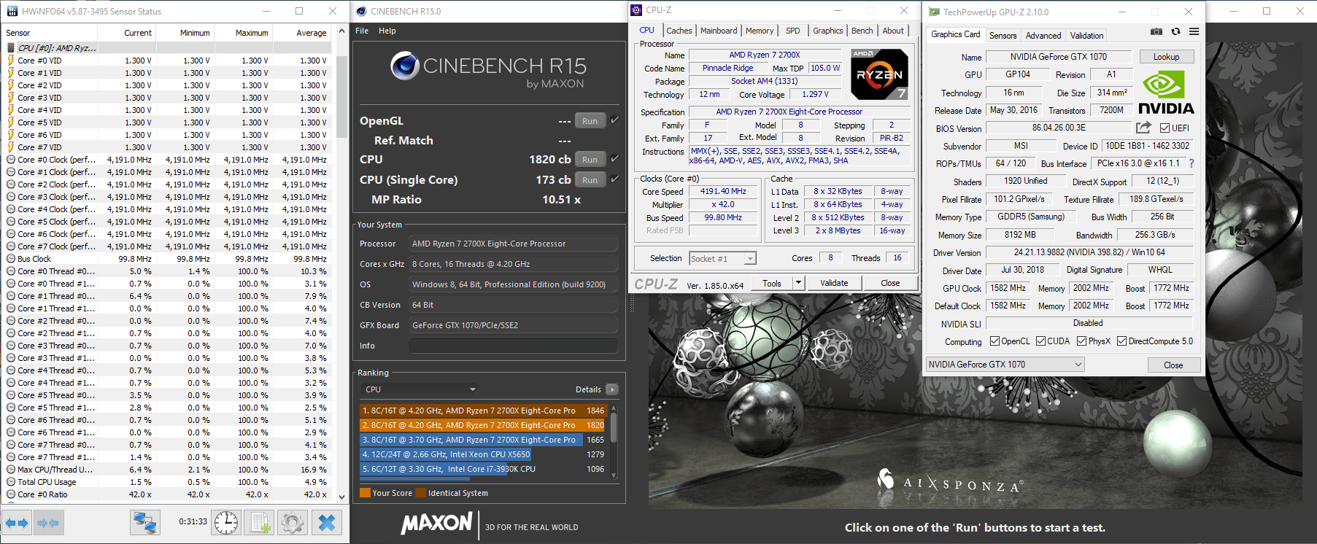This screenshot has width=1317, height=544.
Task: Click GPU-Z BIOS export share icon
Action: tap(1143, 128)
